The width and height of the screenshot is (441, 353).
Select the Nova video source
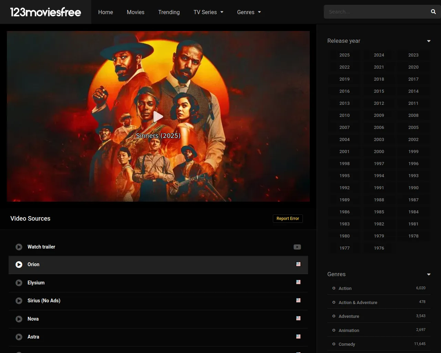pyautogui.click(x=158, y=319)
